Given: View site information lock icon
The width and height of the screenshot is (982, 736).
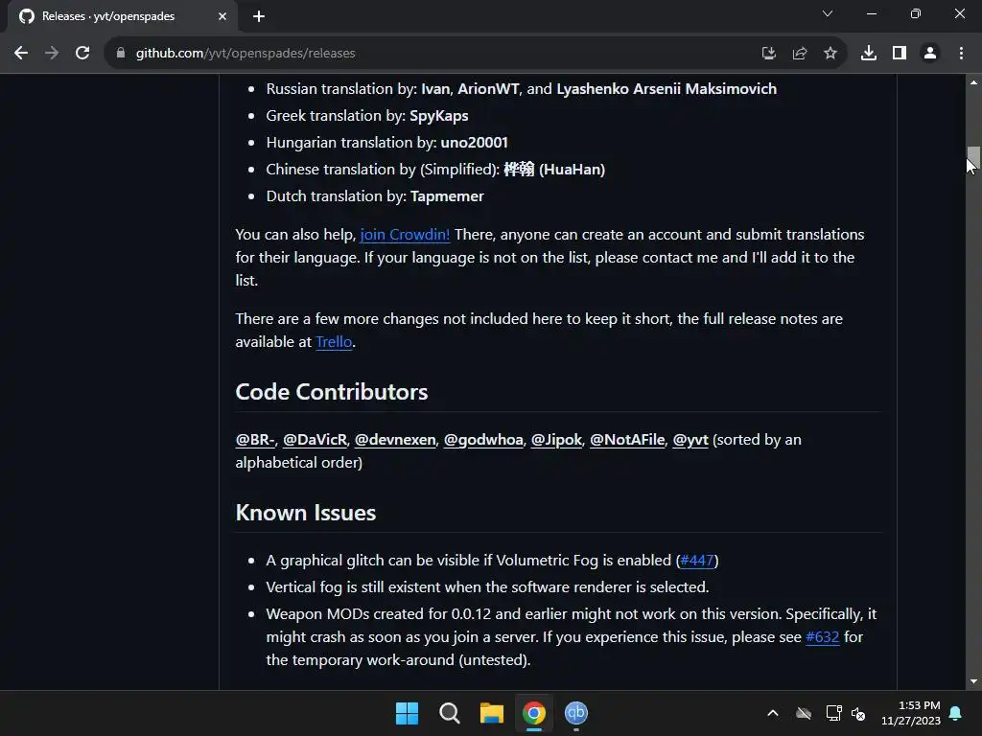Looking at the screenshot, I should (121, 54).
